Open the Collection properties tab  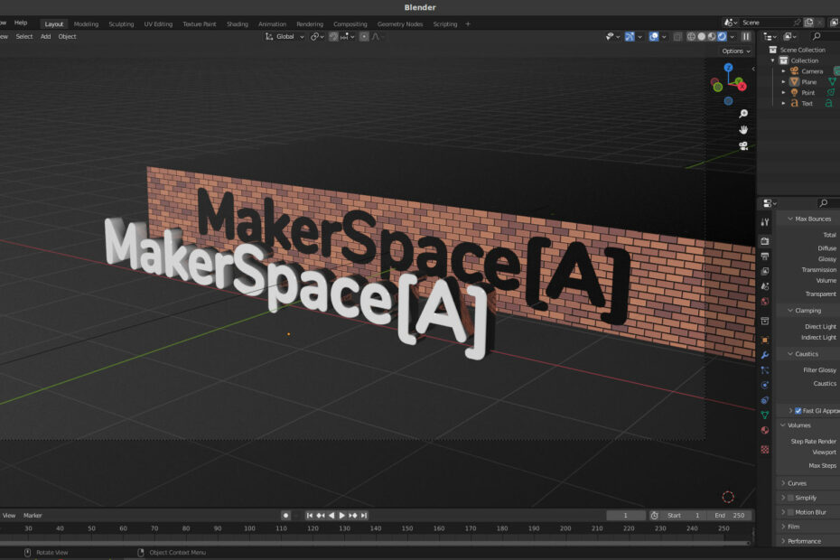pyautogui.click(x=765, y=321)
